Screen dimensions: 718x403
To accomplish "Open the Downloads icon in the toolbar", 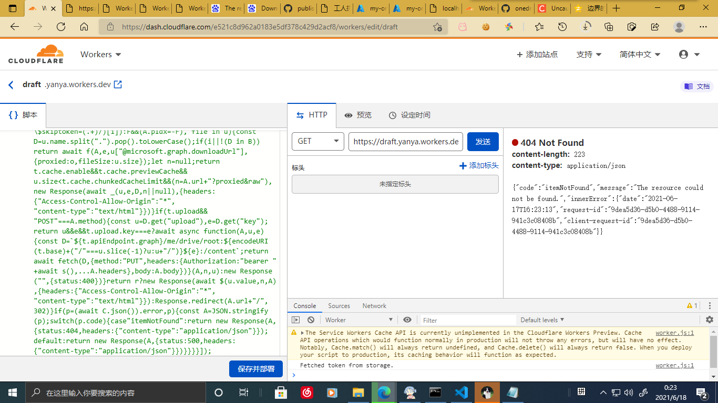I will coord(585,26).
